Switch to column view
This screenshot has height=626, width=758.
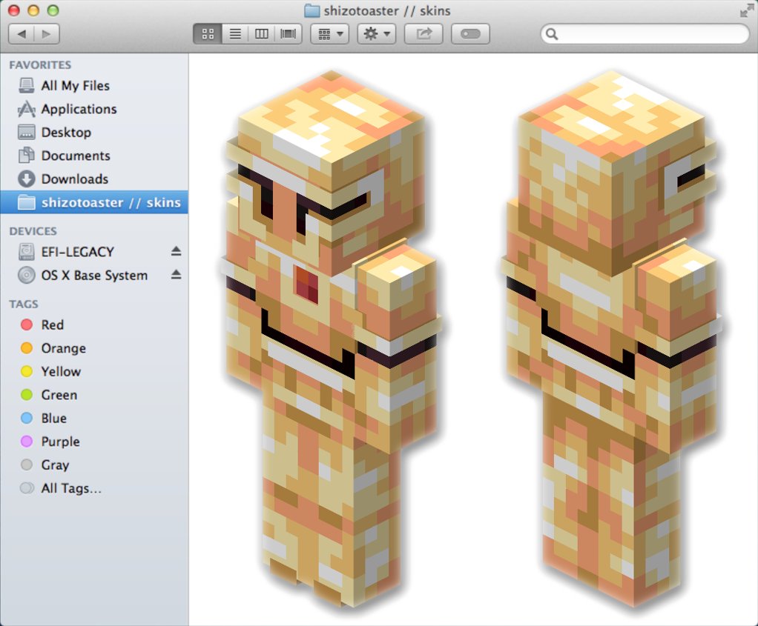click(x=262, y=34)
